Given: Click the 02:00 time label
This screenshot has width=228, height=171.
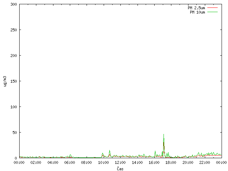Looking at the screenshot, I should tap(36, 162).
